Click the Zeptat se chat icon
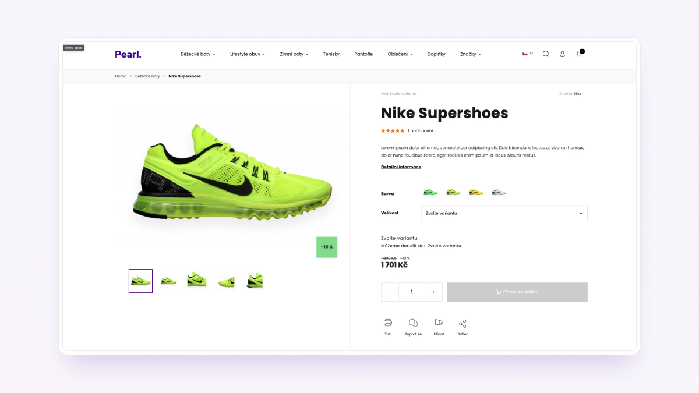Image resolution: width=699 pixels, height=393 pixels. coord(413,323)
